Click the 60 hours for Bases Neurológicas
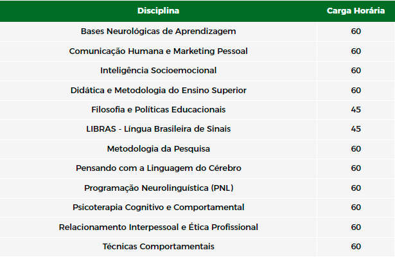 [356, 31]
